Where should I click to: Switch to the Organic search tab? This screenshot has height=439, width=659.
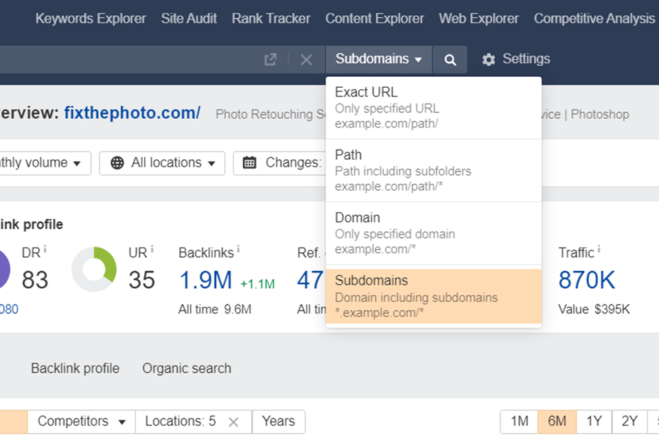click(187, 368)
